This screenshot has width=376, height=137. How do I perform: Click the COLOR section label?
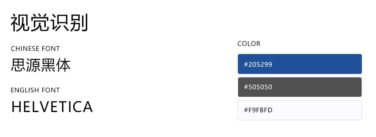pyautogui.click(x=249, y=44)
